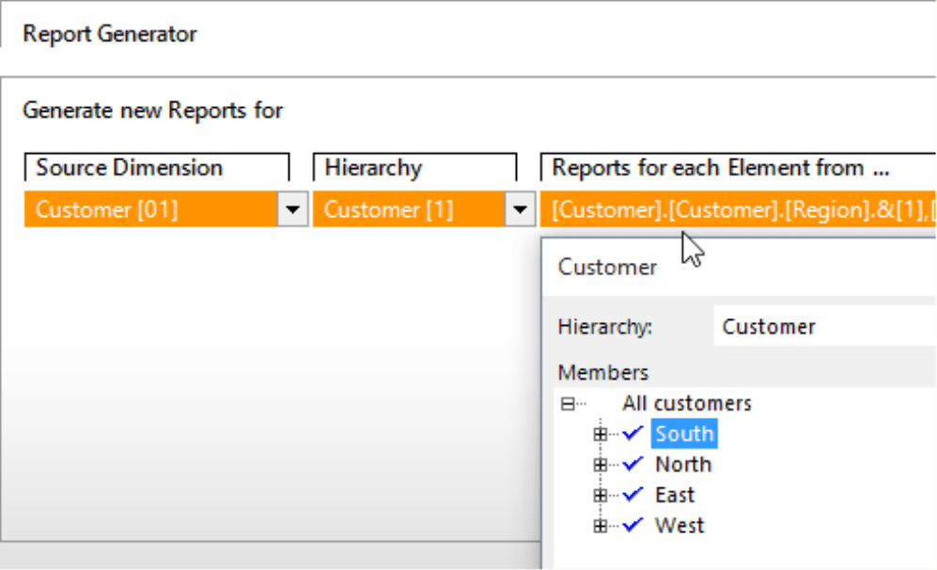
Task: Select the West member label
Action: click(679, 525)
